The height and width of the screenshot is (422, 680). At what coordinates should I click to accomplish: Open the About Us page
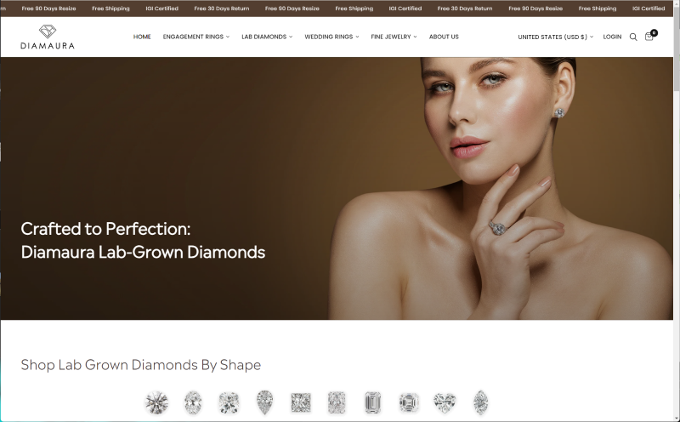(444, 37)
